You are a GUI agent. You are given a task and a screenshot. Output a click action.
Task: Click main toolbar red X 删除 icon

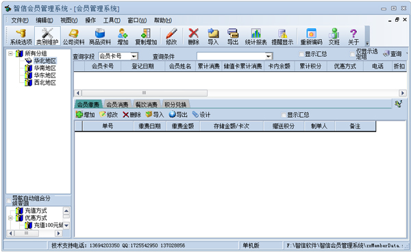click(194, 36)
